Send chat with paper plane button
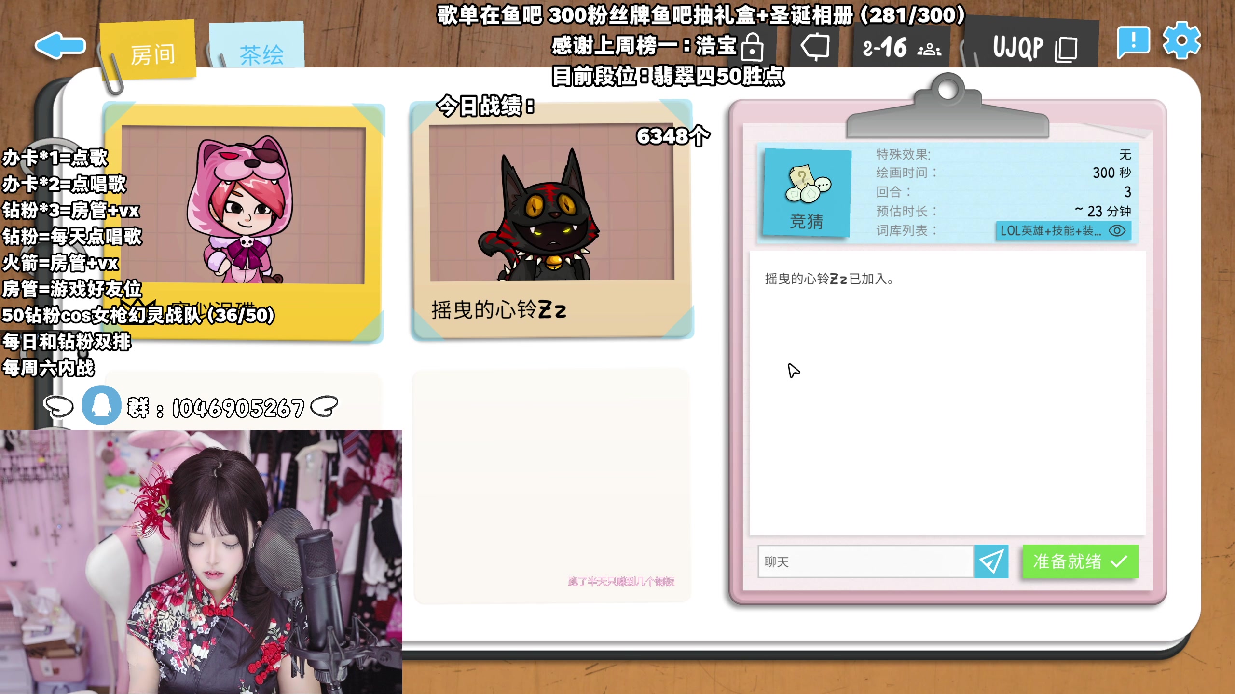The height and width of the screenshot is (694, 1235). (991, 561)
